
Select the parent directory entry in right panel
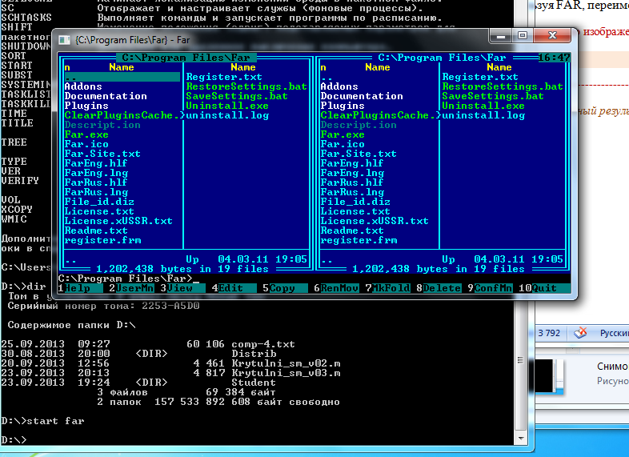coord(327,77)
